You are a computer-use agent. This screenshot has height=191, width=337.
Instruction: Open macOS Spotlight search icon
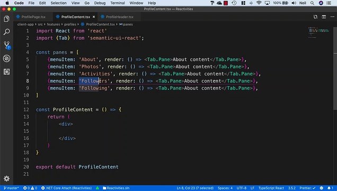coord(312,3)
